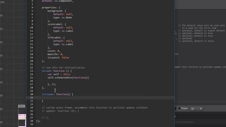Click 'default: null,' on line 6
The image size is (226, 127).
pos(63,14)
